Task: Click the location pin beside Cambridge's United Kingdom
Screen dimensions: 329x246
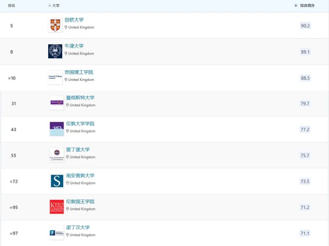Action: coord(67,27)
